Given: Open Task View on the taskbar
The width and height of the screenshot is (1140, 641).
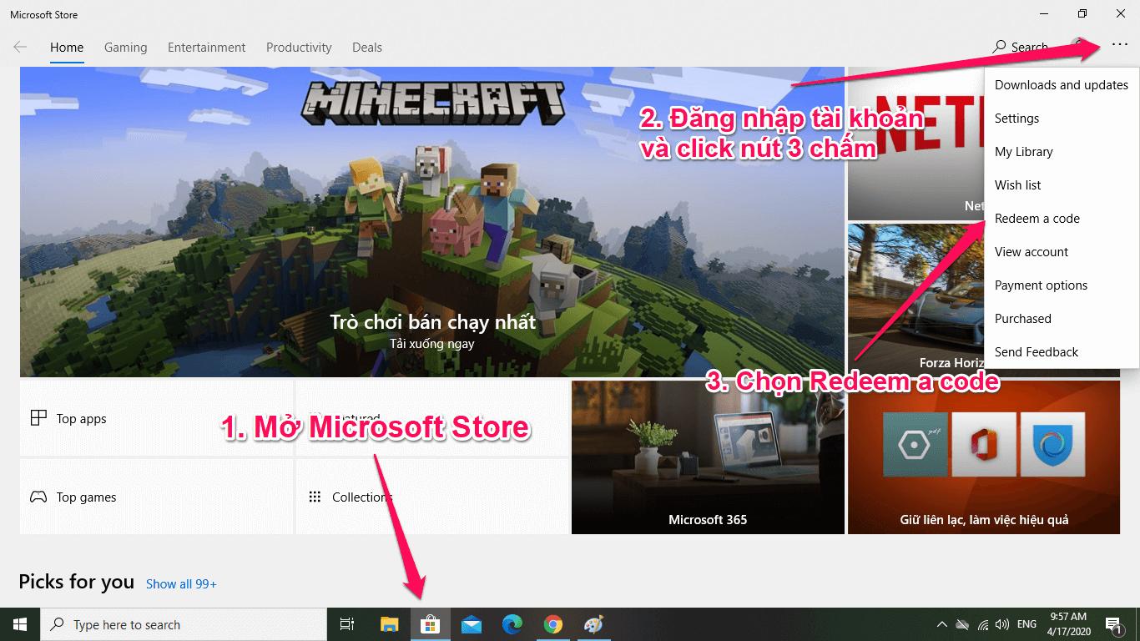Looking at the screenshot, I should [x=347, y=624].
